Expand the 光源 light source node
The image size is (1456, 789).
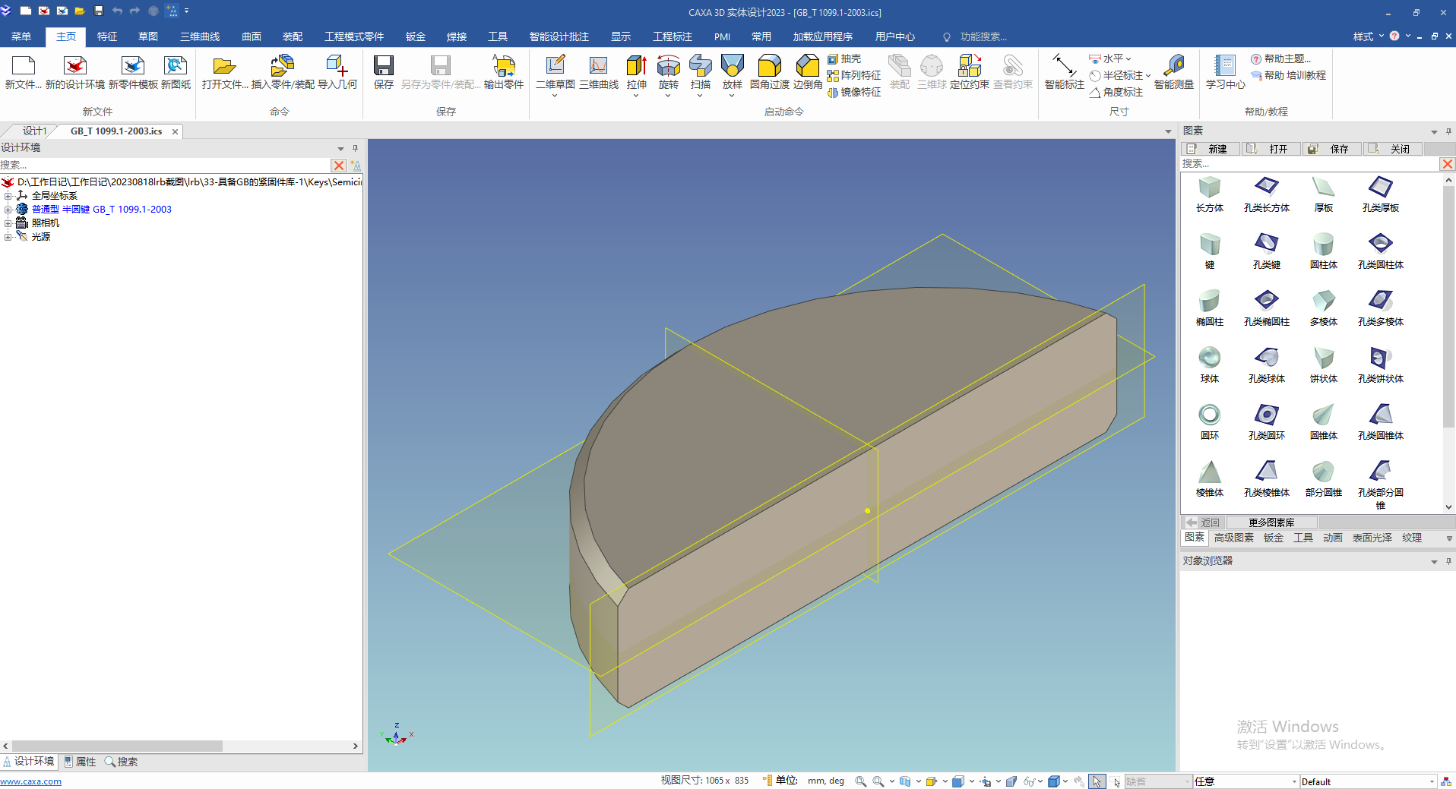pyautogui.click(x=8, y=237)
